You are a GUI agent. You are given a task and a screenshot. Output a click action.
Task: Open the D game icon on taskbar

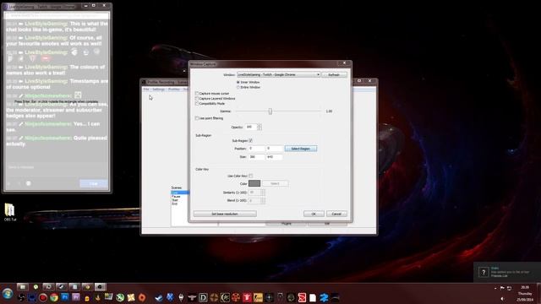(203, 297)
